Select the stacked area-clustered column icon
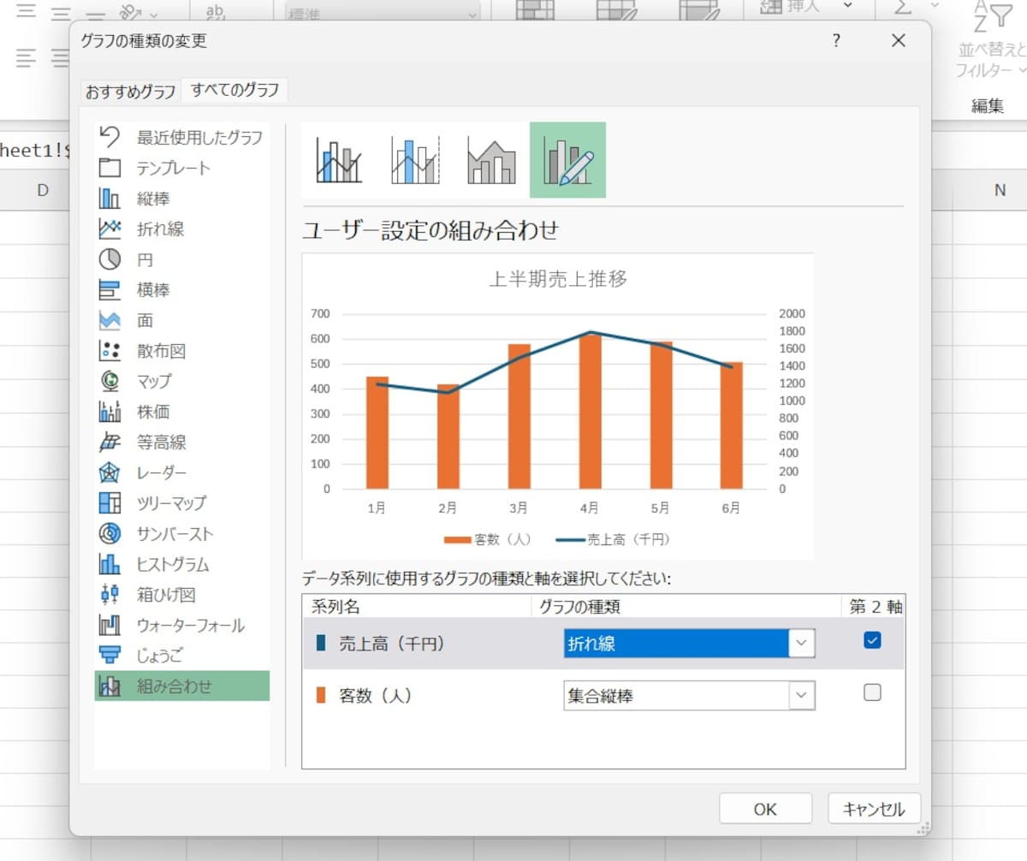The image size is (1027, 861). [491, 160]
